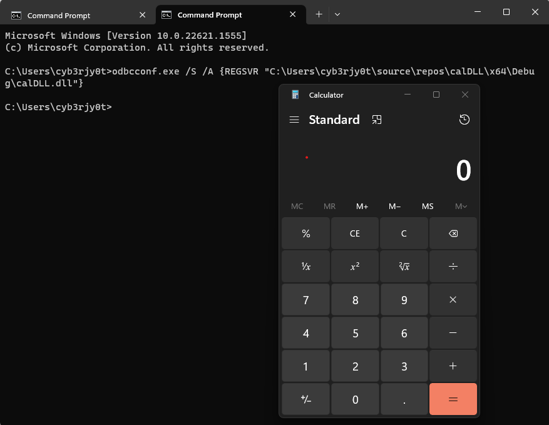Screen dimensions: 549x425
Task: Click the square root key
Action: point(404,267)
